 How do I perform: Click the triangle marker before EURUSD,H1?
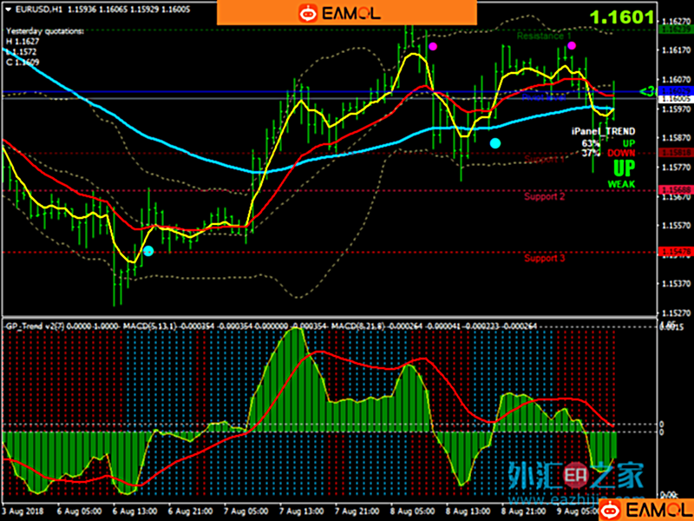[x=8, y=10]
